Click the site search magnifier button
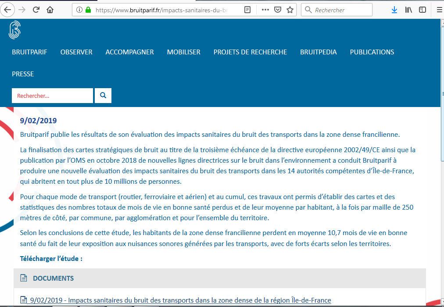Viewport: 444px width, 307px height. [x=103, y=95]
